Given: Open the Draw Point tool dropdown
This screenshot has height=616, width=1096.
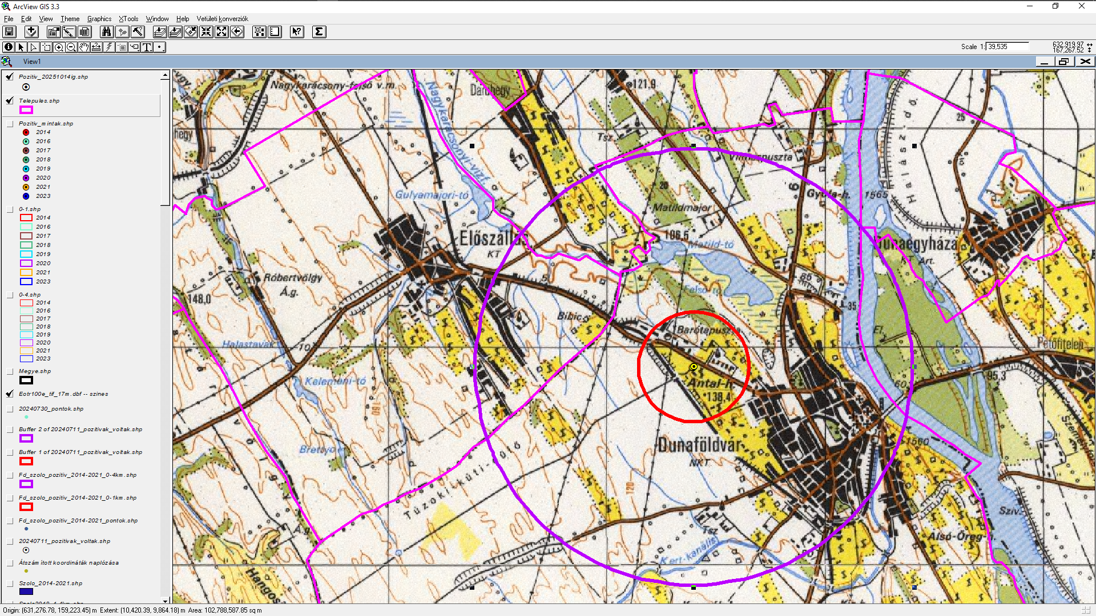Looking at the screenshot, I should point(160,47).
